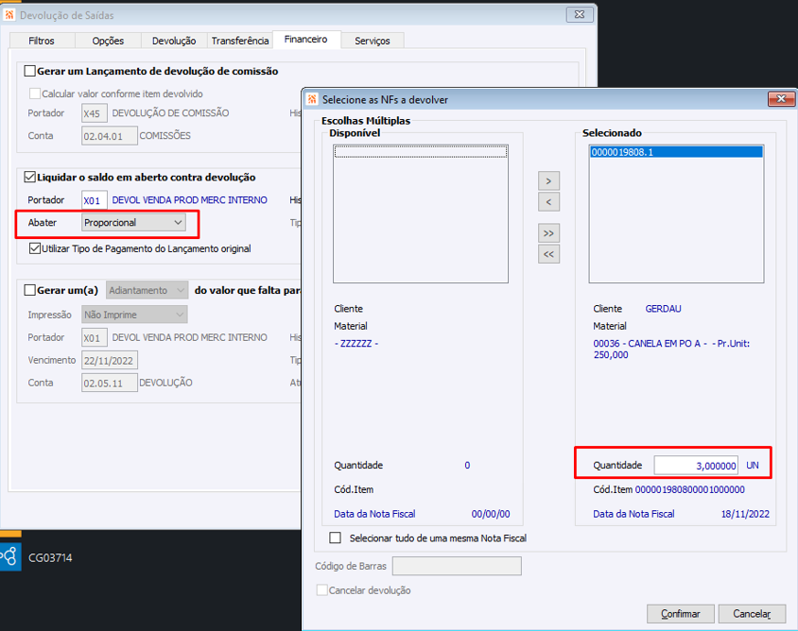Click the Cód.Item 000001980800001000000 value
Image resolution: width=798 pixels, height=631 pixels.
[x=689, y=489]
